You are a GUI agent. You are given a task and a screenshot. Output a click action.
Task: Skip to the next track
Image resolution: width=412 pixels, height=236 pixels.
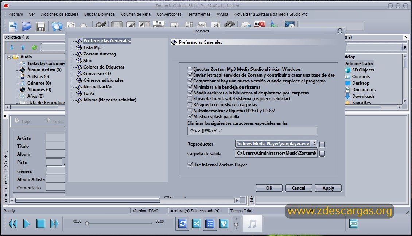(54, 224)
